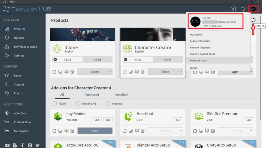This screenshot has width=267, height=148.
Task: Open Character Creator monitor icon
Action: tap(130, 72)
